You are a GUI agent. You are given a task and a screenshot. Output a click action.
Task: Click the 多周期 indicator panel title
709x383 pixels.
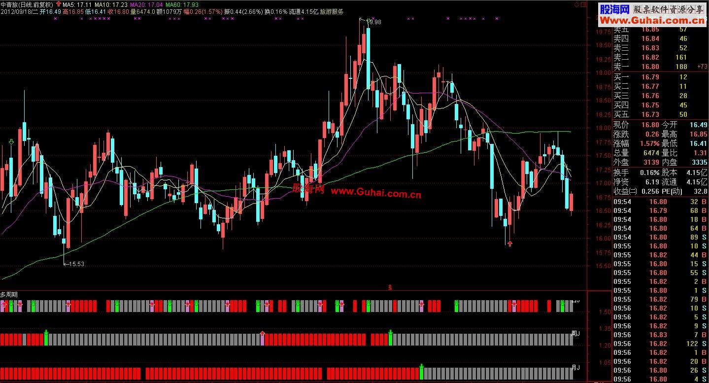coord(9,294)
